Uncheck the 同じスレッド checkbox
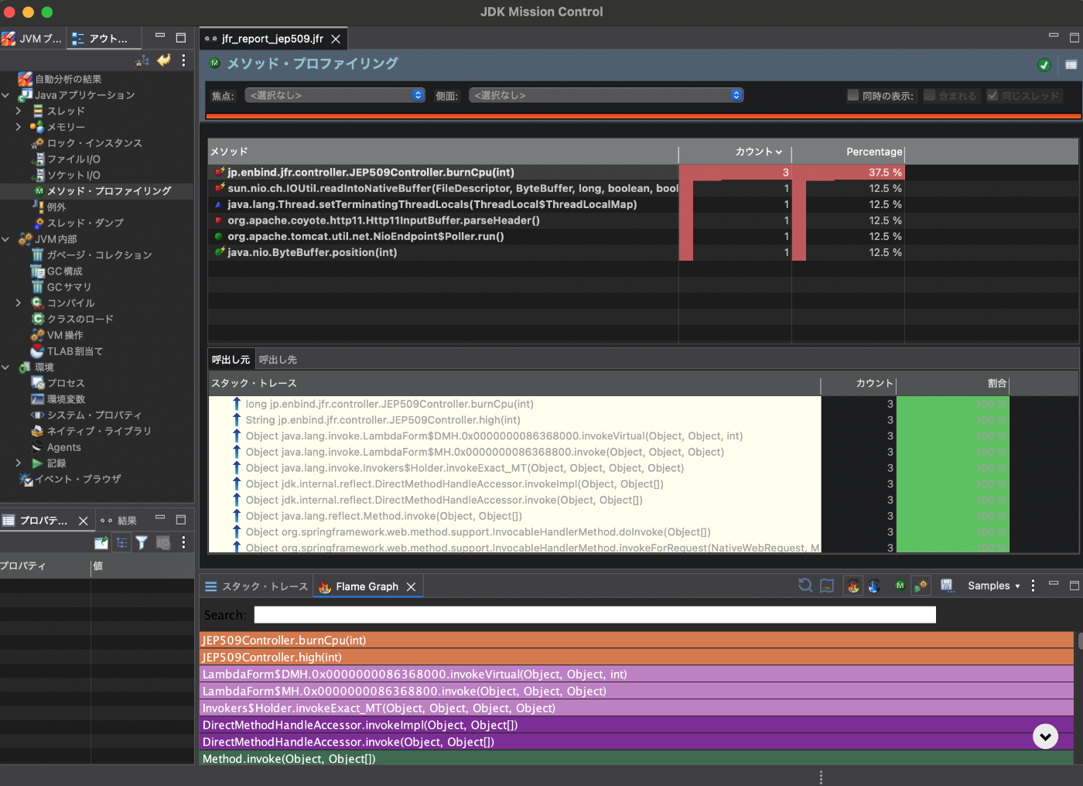The width and height of the screenshot is (1083, 786). coord(993,95)
